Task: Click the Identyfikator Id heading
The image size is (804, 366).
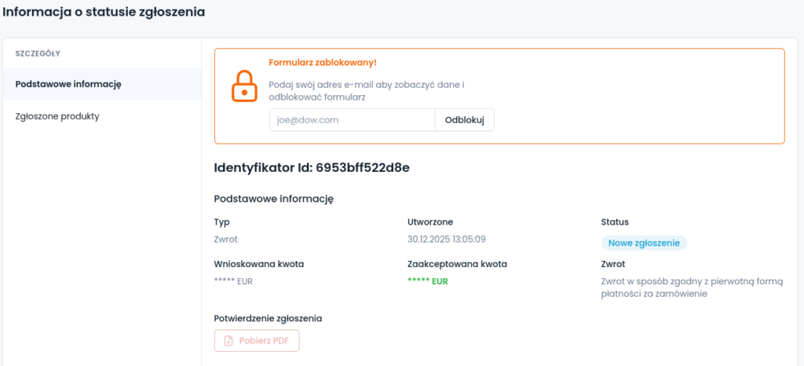Action: tap(312, 167)
